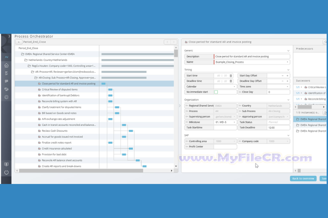Viewport: 328px width, 218px height.
Task: Collapse the SAP section
Action: click(288, 136)
